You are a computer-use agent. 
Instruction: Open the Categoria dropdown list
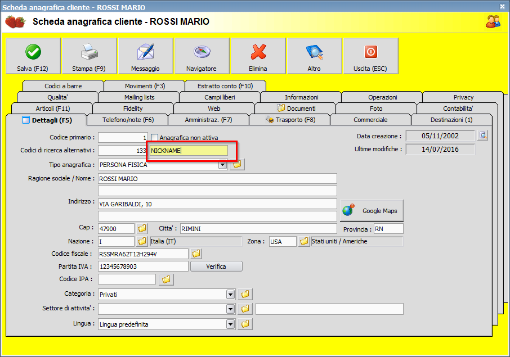point(230,294)
